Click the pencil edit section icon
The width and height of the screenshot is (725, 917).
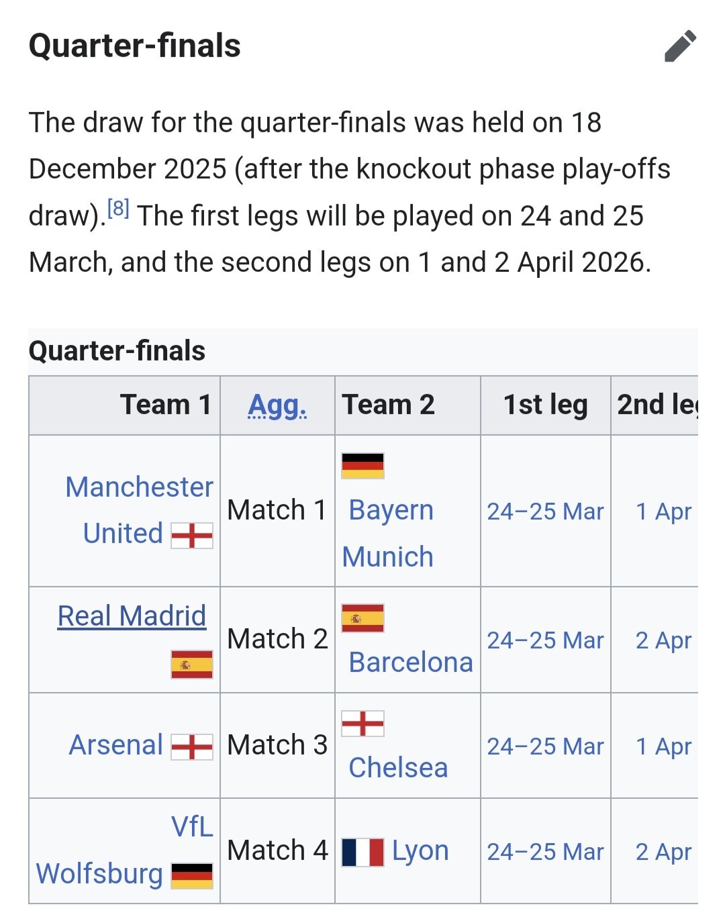(680, 46)
